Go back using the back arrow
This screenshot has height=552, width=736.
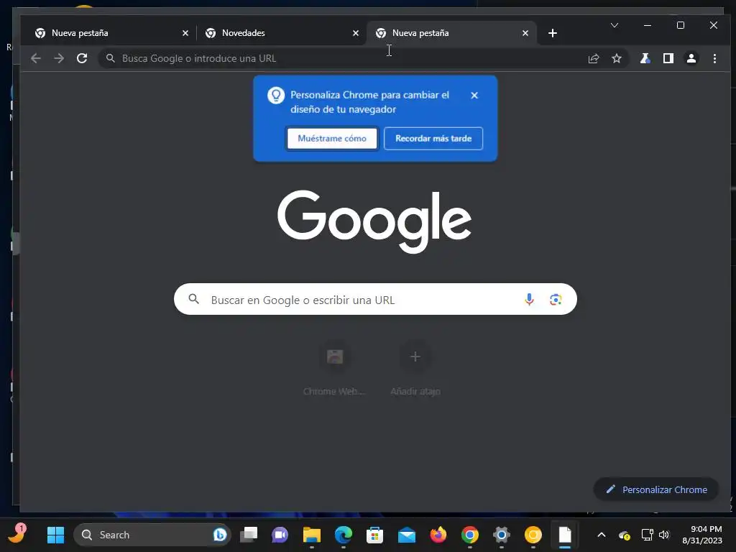click(x=36, y=58)
